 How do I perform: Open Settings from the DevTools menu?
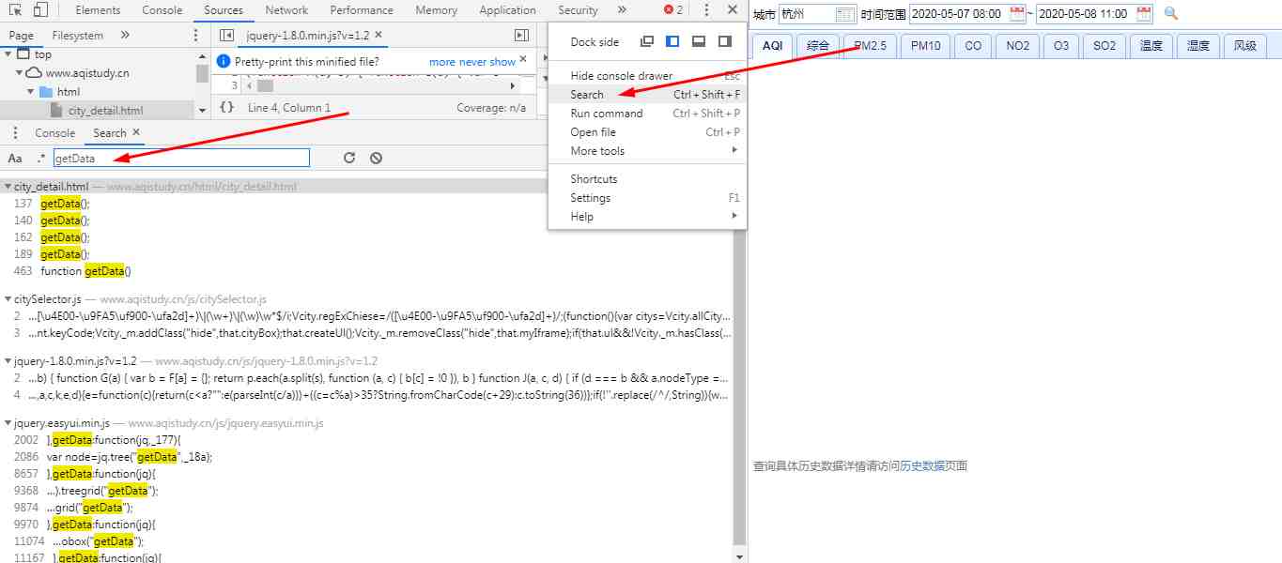(647, 198)
